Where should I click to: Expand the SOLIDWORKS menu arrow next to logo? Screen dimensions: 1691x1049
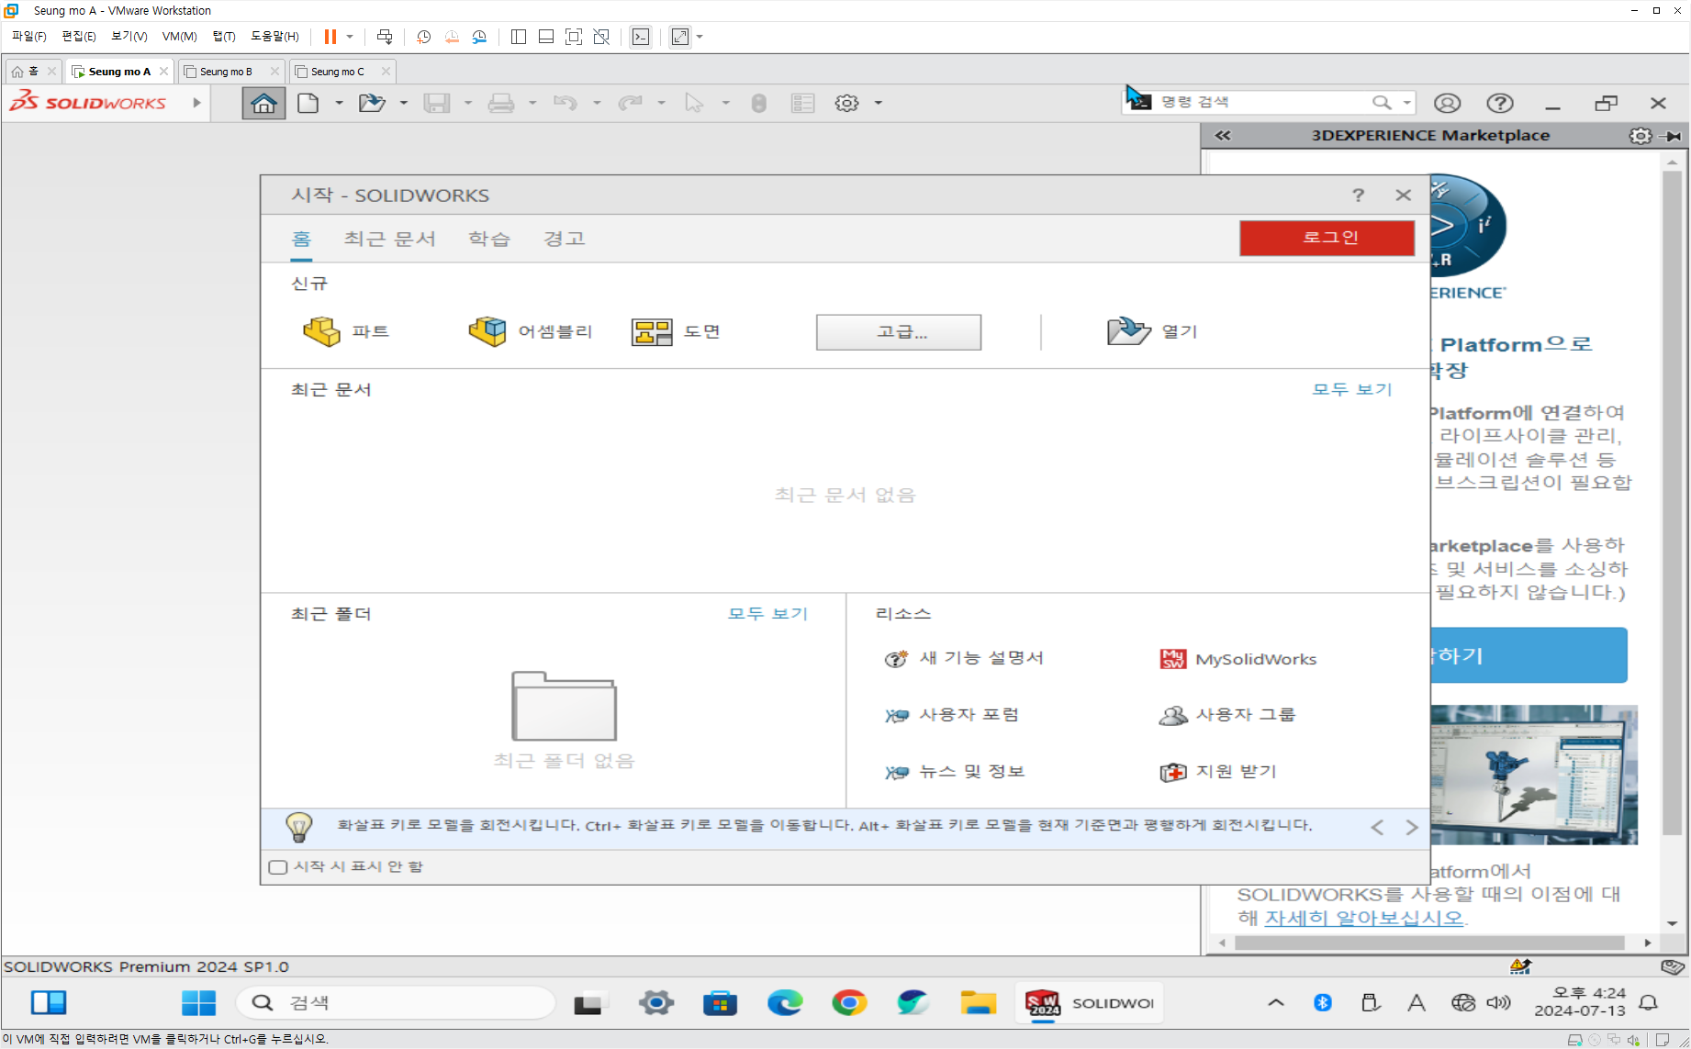(x=196, y=103)
